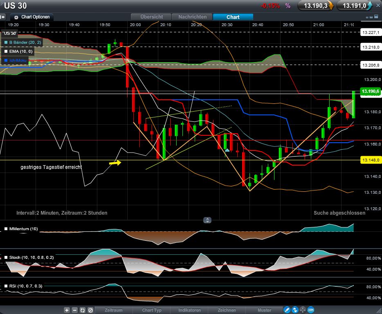This screenshot has height=314, width=382.
Task: Click the 20:00 time axis label
Action: click(x=135, y=25)
